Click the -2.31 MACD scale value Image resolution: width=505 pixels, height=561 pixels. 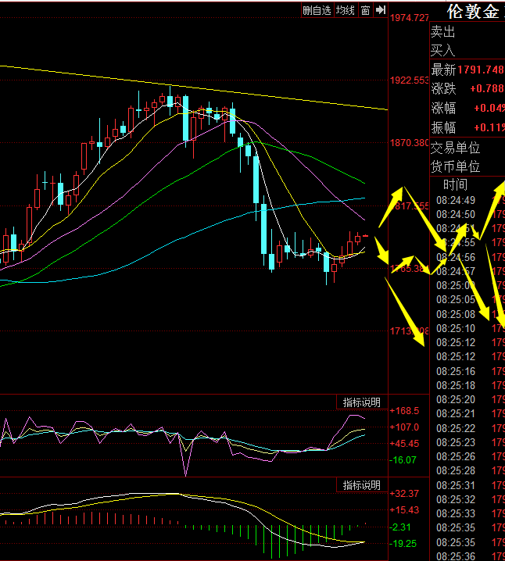pyautogui.click(x=400, y=527)
